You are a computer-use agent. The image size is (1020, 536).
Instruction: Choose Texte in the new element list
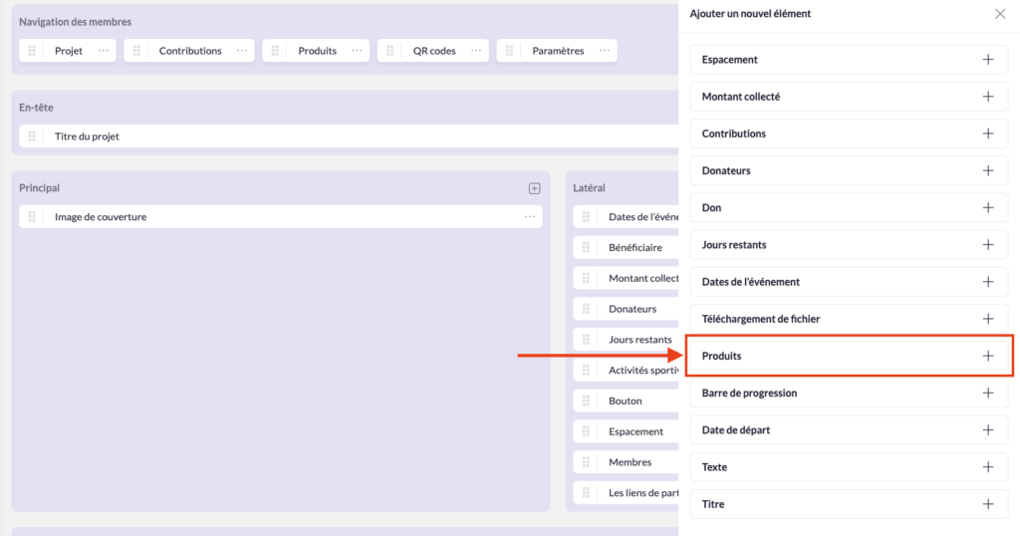714,467
